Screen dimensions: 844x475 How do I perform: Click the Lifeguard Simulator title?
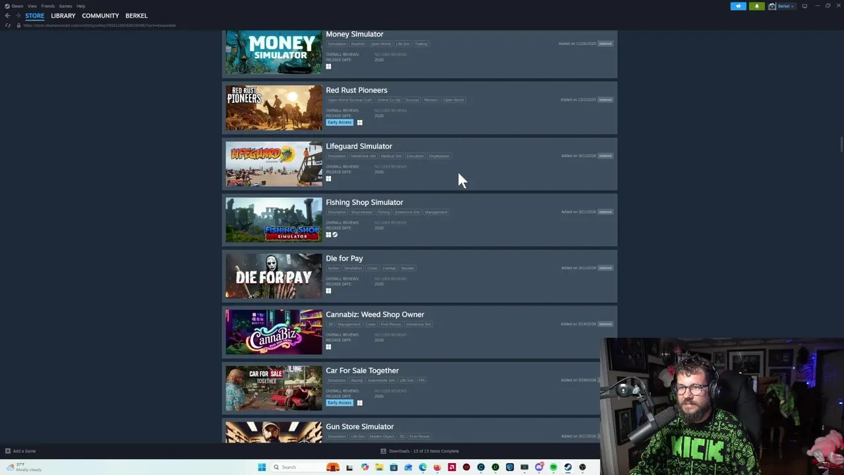coord(359,146)
